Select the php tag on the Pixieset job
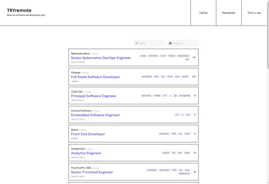Viewport: 269px width, 184px height. click(177, 77)
